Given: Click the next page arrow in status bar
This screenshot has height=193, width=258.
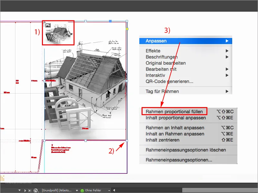Looking at the screenshot, I should pos(25,190).
